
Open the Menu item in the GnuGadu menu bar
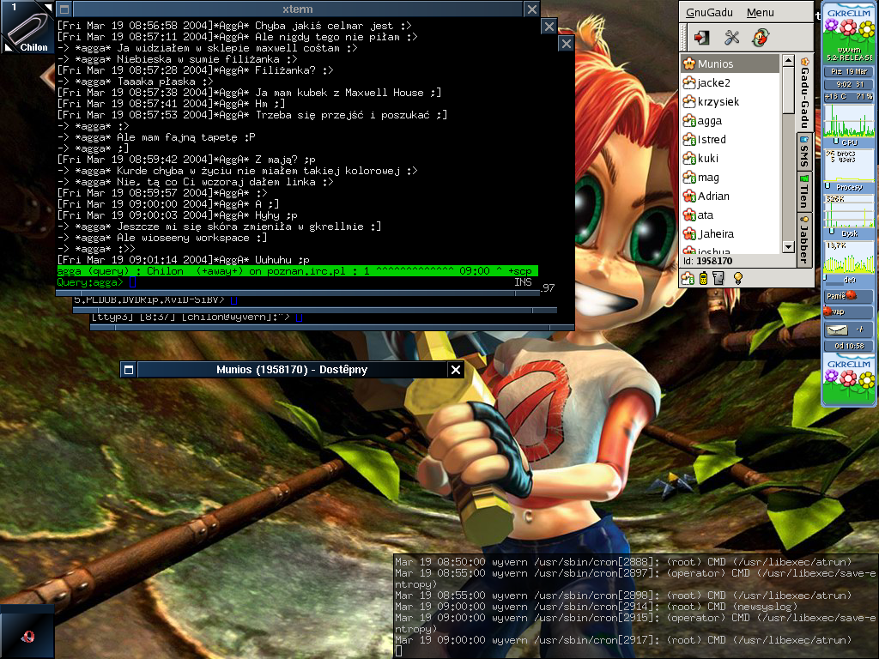(x=760, y=13)
